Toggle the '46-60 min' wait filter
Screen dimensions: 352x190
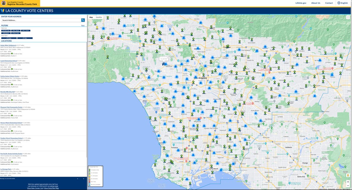[6, 33]
